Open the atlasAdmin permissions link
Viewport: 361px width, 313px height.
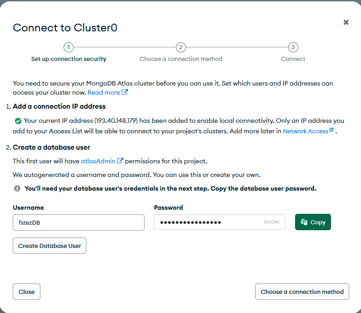(98, 161)
